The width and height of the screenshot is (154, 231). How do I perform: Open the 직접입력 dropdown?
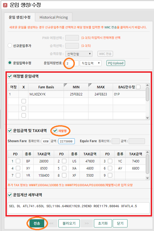pyautogui.click(x=91, y=63)
